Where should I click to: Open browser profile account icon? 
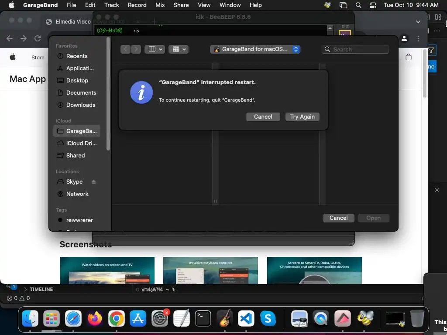(x=404, y=38)
